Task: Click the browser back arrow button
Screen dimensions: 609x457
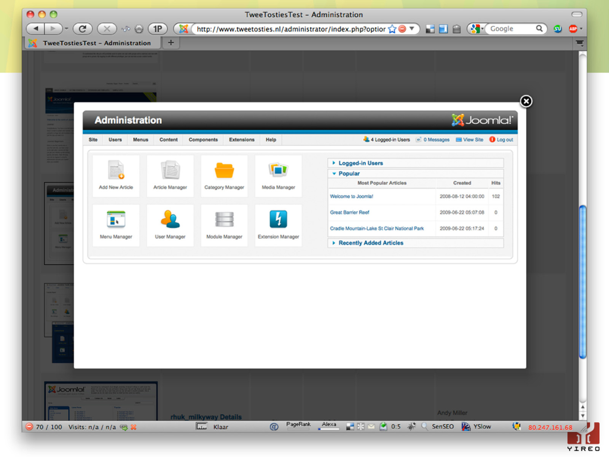Action: coord(35,29)
